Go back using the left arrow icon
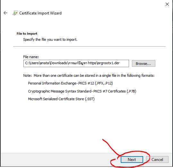This screenshot has height=168, width=173. (x=5, y=13)
